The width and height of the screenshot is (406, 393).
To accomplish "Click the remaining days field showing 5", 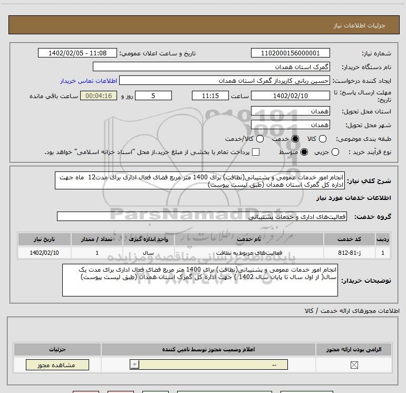I will pos(153,95).
